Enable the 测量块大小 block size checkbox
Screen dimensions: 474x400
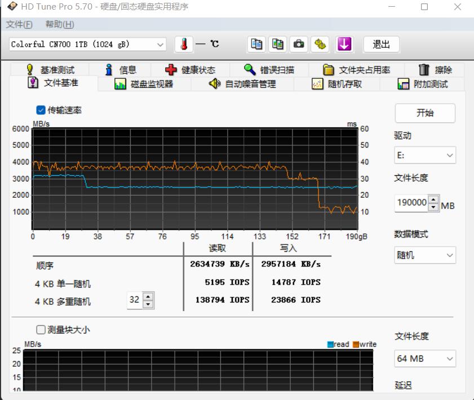tap(40, 330)
